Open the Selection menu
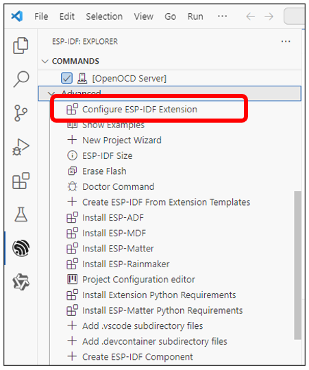 (x=104, y=16)
